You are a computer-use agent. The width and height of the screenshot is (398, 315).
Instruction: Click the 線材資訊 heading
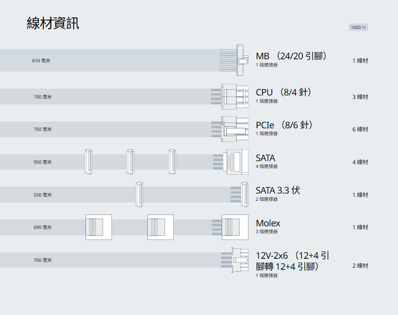tap(53, 23)
